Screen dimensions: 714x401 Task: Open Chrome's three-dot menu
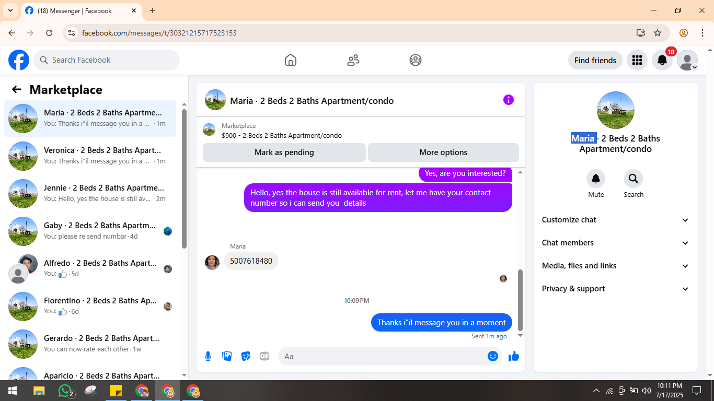(703, 33)
